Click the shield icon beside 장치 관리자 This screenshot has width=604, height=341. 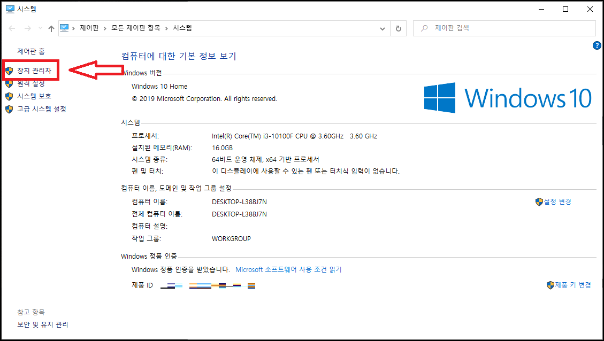point(9,71)
